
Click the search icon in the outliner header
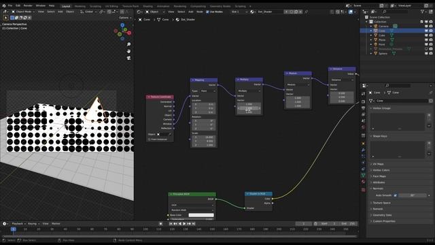pos(384,12)
